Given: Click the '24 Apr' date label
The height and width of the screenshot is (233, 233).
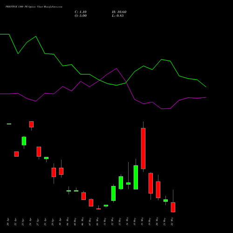Looking at the screenshot, I should [x=30, y=222].
